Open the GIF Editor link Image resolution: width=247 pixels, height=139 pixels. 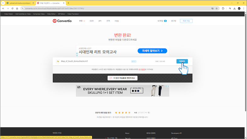(x=61, y=14)
